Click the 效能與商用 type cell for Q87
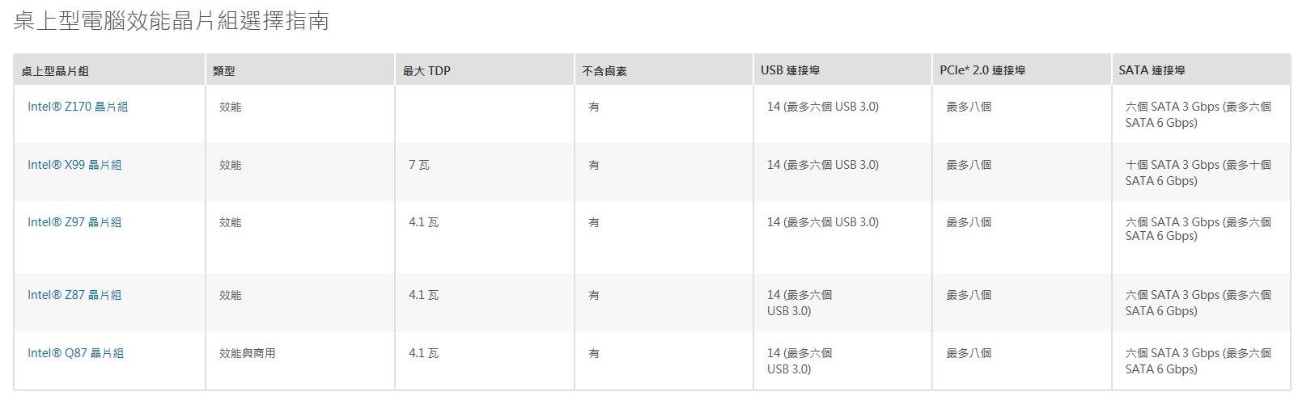The image size is (1298, 400). (x=248, y=353)
